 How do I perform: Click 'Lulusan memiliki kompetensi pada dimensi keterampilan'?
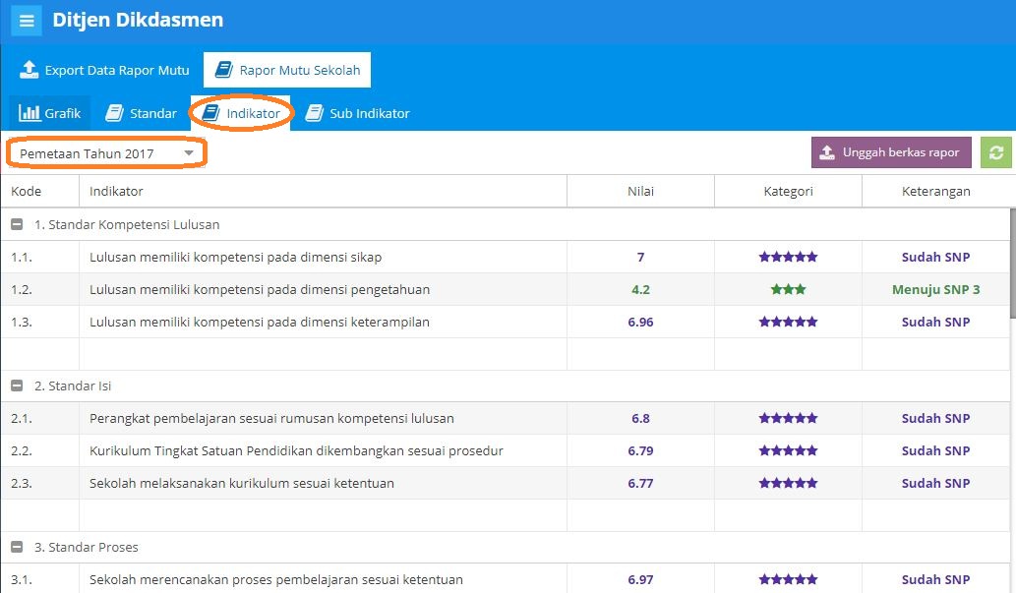click(260, 323)
